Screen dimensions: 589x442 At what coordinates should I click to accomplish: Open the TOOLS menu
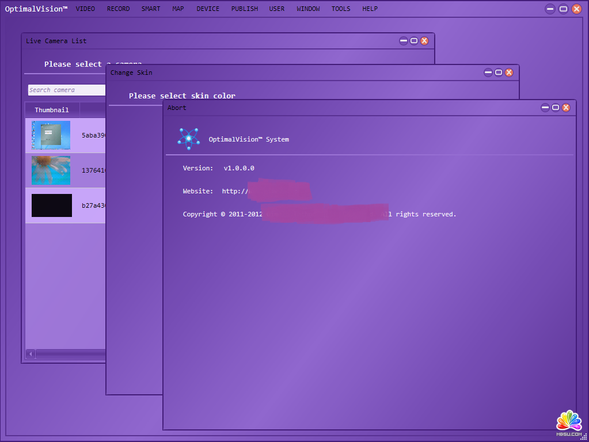point(341,9)
